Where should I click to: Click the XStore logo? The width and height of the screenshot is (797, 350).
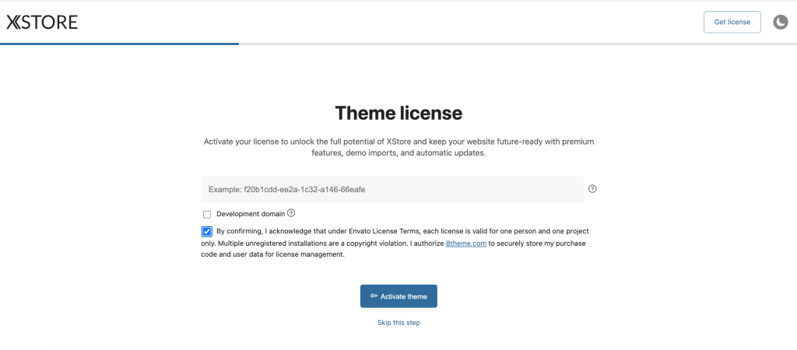(x=42, y=23)
